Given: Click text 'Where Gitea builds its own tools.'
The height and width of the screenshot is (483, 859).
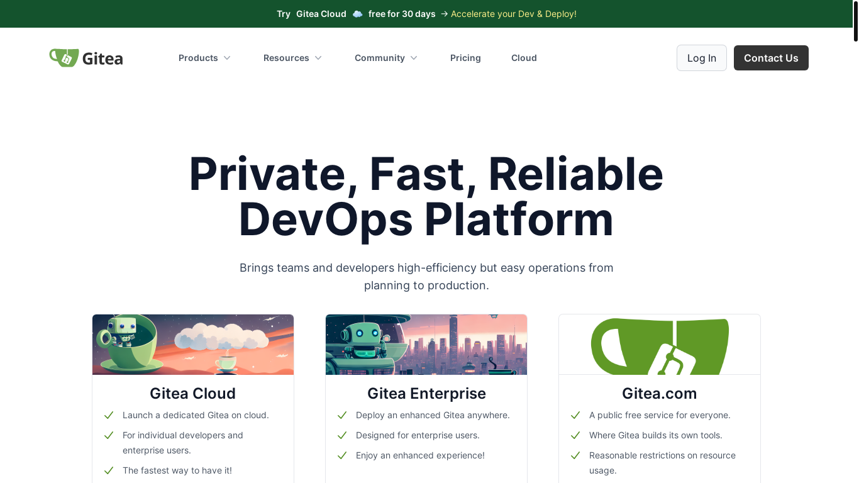Looking at the screenshot, I should point(656,435).
